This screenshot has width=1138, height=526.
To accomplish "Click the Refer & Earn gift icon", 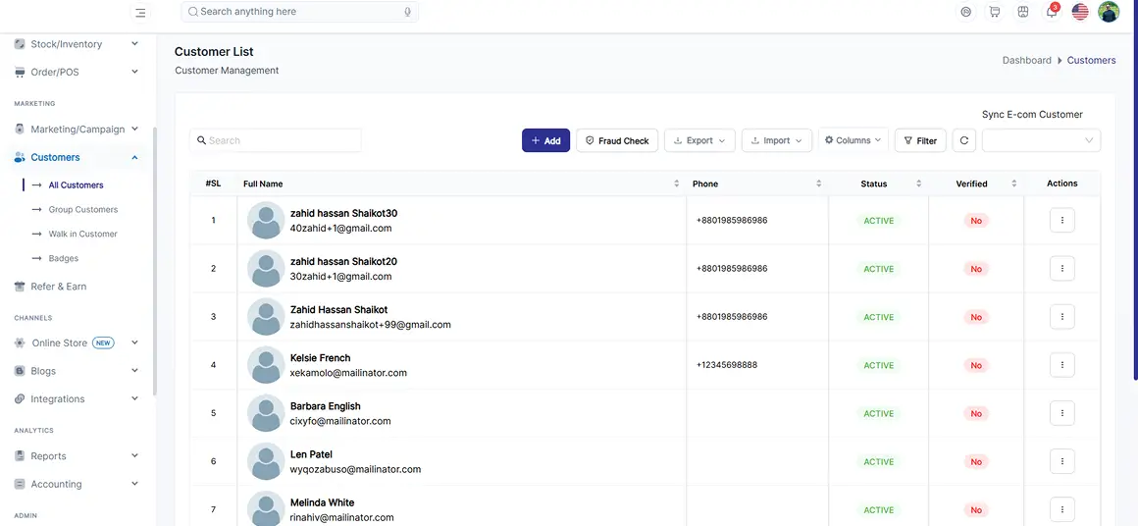I will pyautogui.click(x=20, y=287).
